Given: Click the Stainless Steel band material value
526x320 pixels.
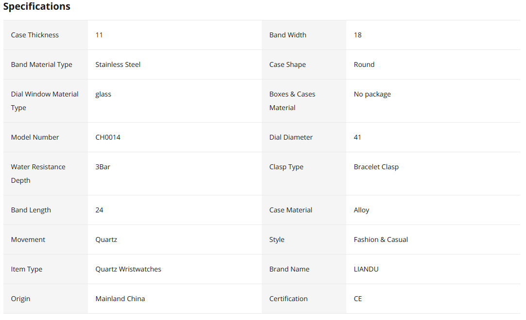Looking at the screenshot, I should tap(118, 64).
